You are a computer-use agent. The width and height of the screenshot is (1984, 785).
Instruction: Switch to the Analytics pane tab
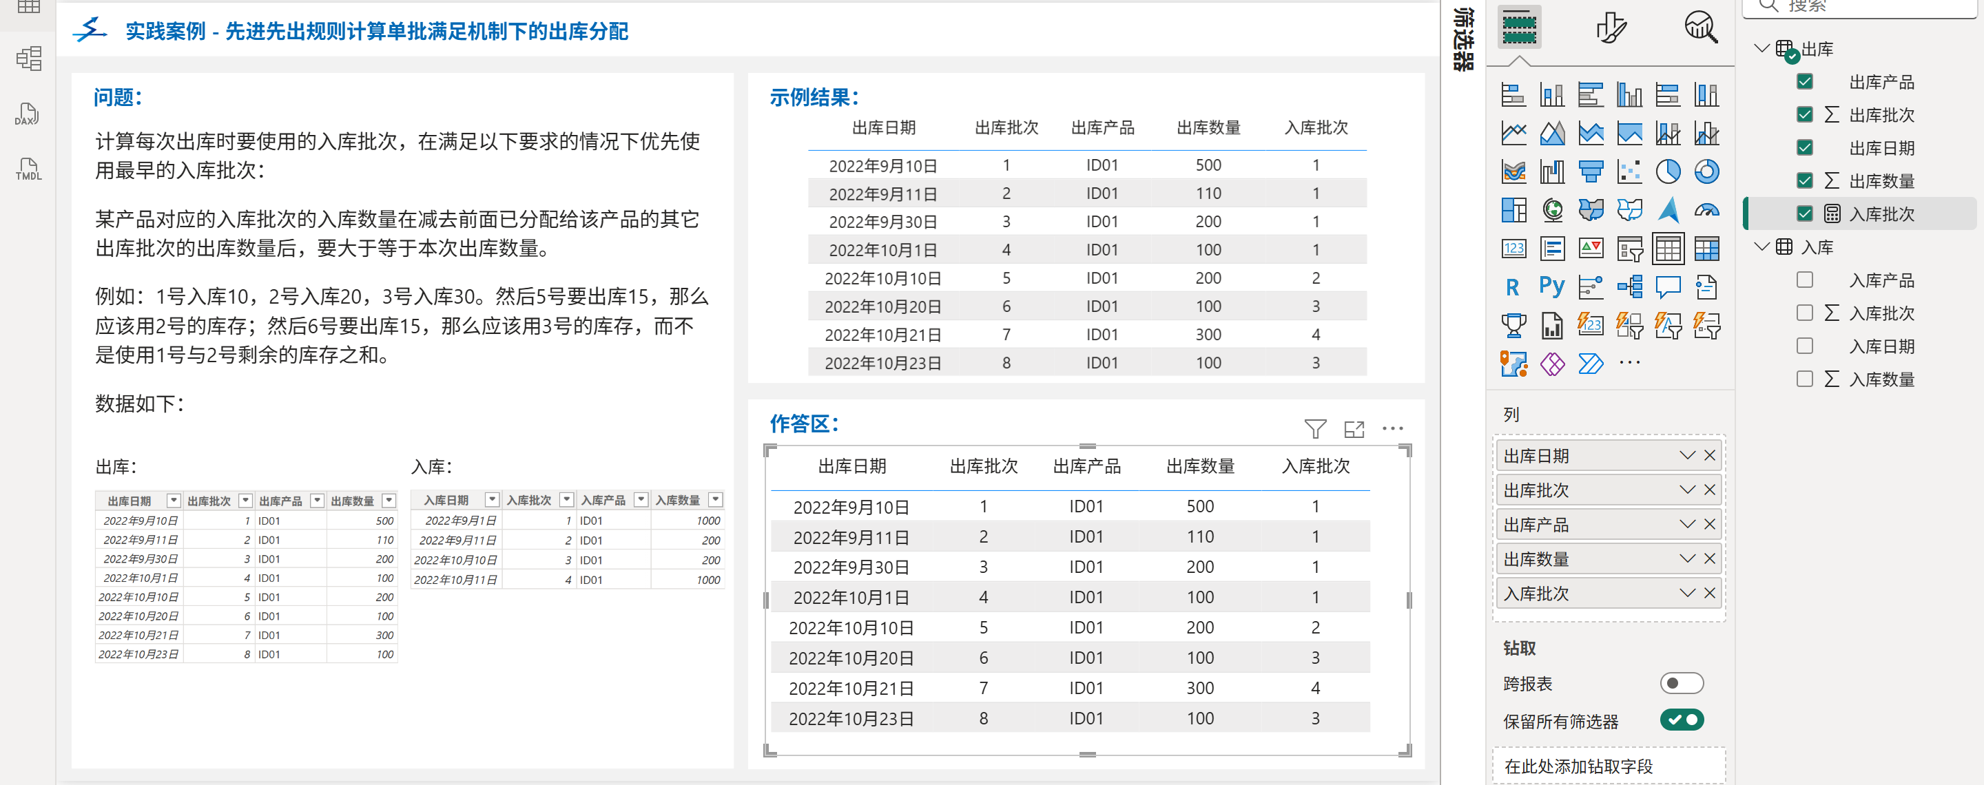[x=1699, y=28]
